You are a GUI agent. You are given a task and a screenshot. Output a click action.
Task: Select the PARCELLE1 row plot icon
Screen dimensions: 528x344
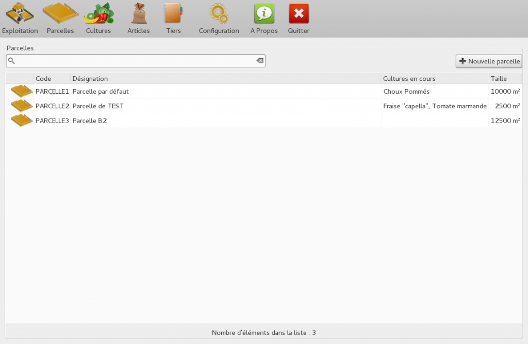click(21, 91)
